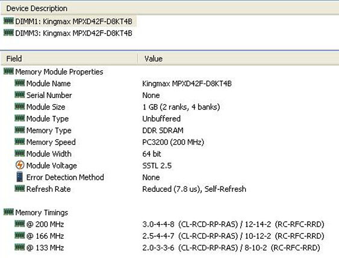This screenshot has width=339, height=258.
Task: Select the Module Size field label
Action: (46, 107)
